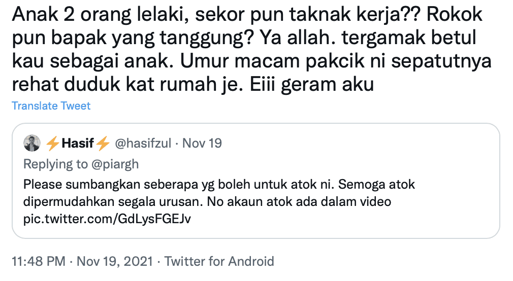Click the Hasif display name
Screen dimensions: 513x281
tap(78, 144)
